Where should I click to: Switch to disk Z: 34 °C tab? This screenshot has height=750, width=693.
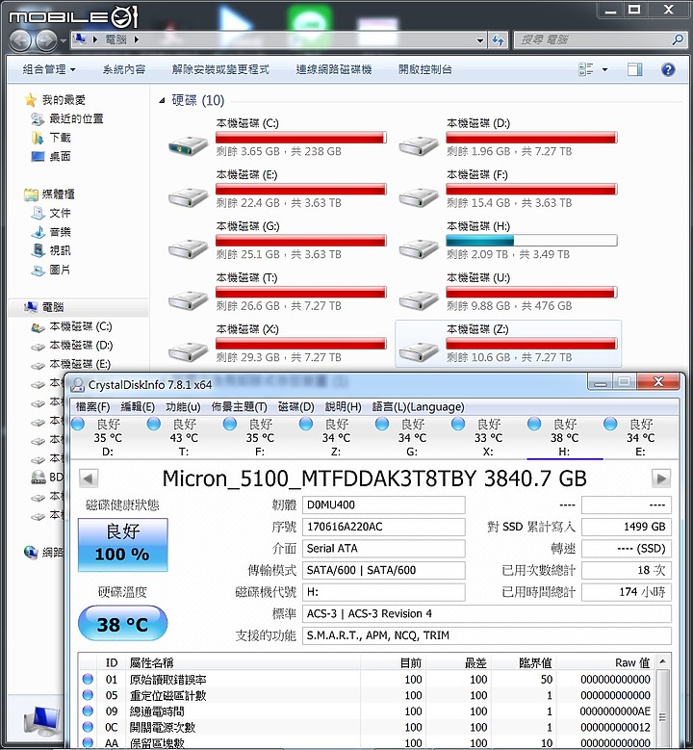tap(336, 437)
